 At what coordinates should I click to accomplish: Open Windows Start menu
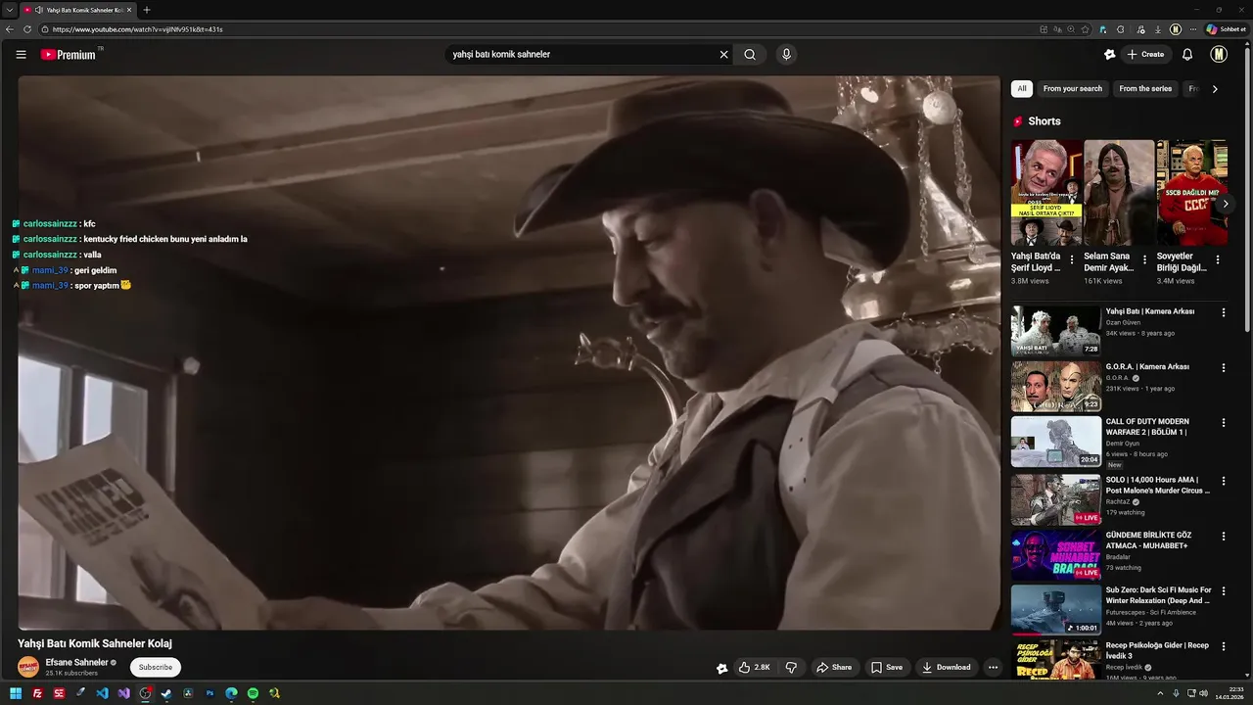[x=16, y=693]
